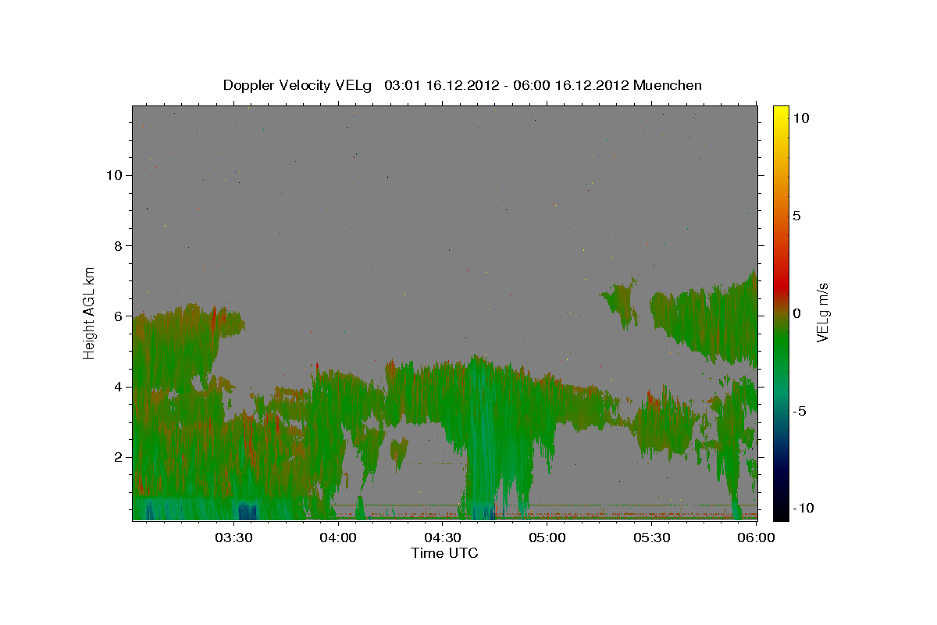Click the '05:30' time tick label
The width and height of the screenshot is (937, 625).
652,537
